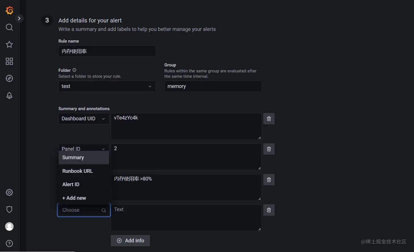Open the Folder dropdown showing test
This screenshot has height=252, width=414.
tap(107, 86)
